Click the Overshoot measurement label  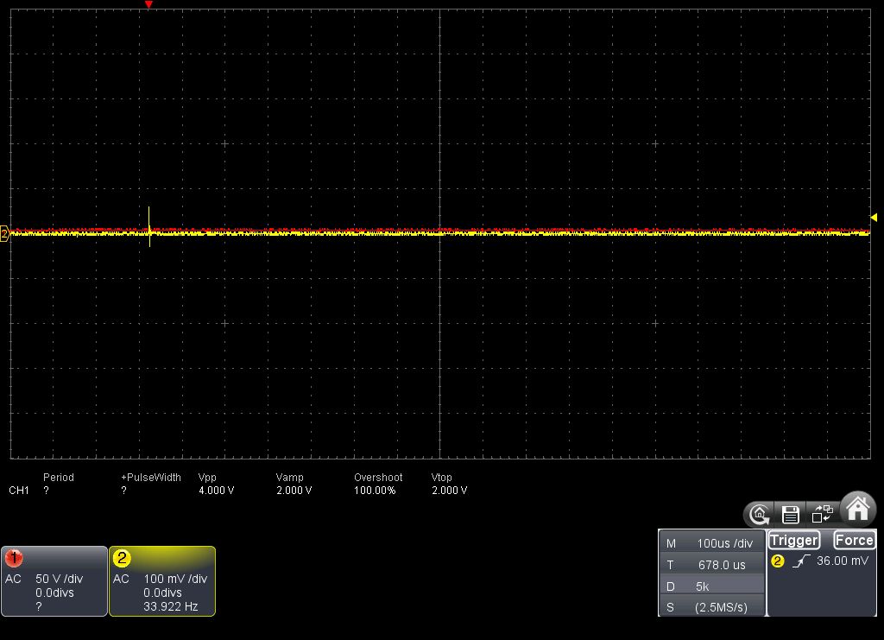pos(378,477)
